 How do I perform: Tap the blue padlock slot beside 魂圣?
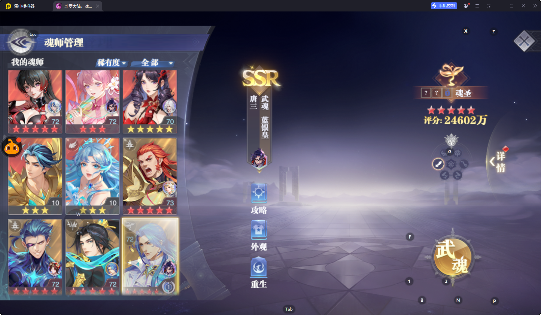pos(447,93)
